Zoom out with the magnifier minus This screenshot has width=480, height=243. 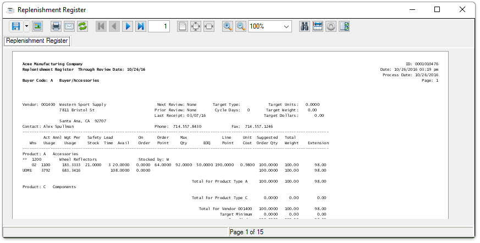pyautogui.click(x=241, y=26)
